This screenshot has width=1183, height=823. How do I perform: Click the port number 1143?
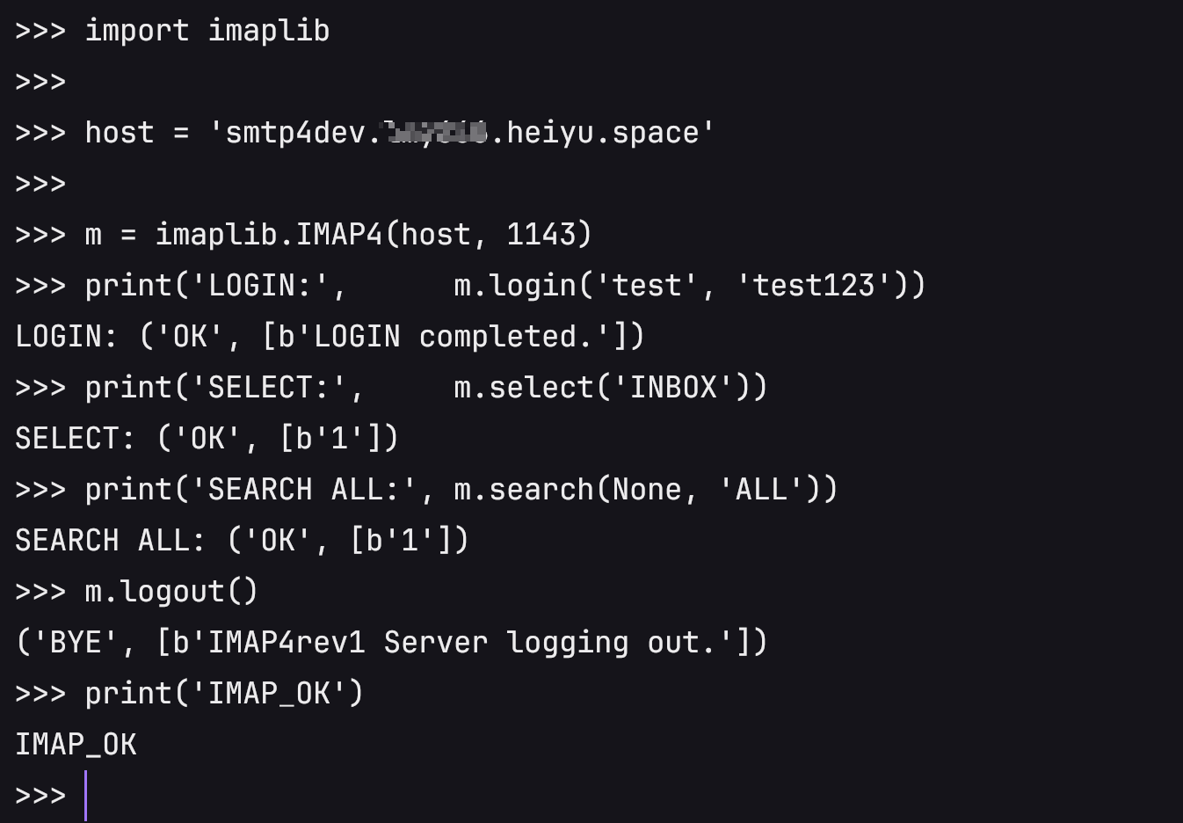tap(541, 235)
